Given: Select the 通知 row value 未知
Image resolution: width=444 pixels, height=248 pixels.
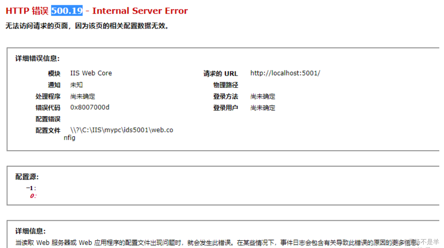Looking at the screenshot, I should pyautogui.click(x=76, y=85).
